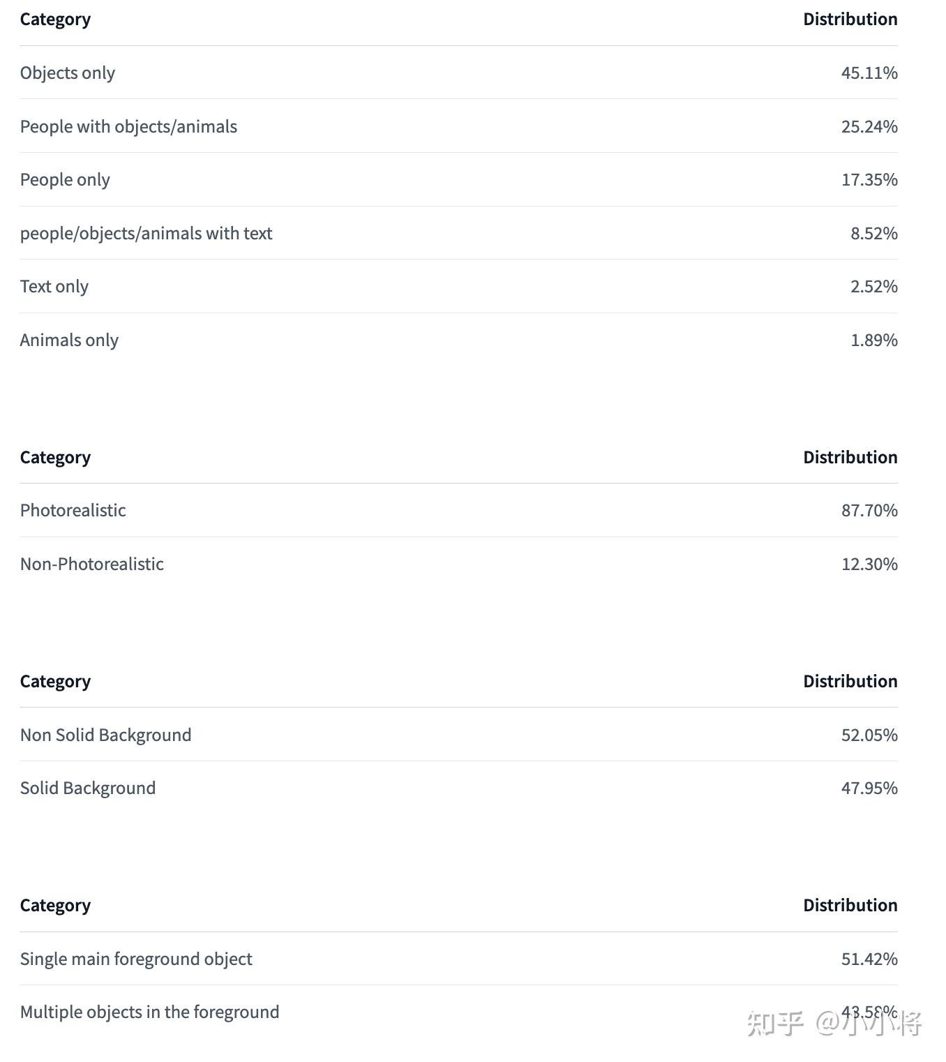This screenshot has width=946, height=1062.
Task: Select the 25.24% distribution value
Action: click(869, 126)
